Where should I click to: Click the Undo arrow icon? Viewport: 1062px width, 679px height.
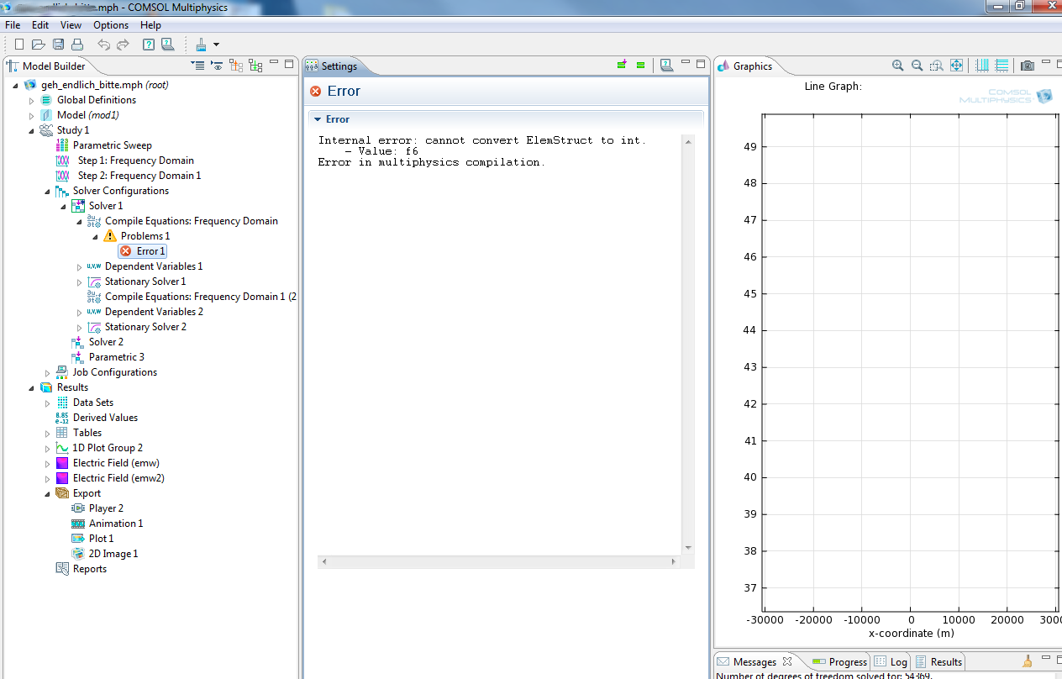coord(103,45)
